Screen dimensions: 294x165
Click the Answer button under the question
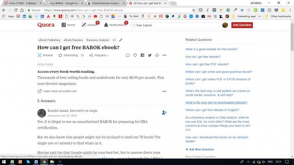pos(45,55)
